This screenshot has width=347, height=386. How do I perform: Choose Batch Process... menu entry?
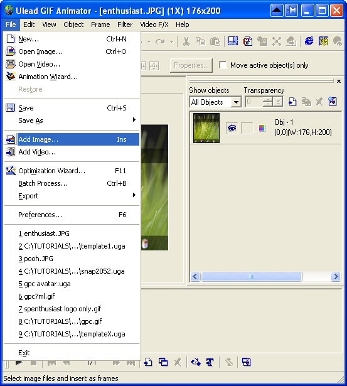(x=72, y=183)
